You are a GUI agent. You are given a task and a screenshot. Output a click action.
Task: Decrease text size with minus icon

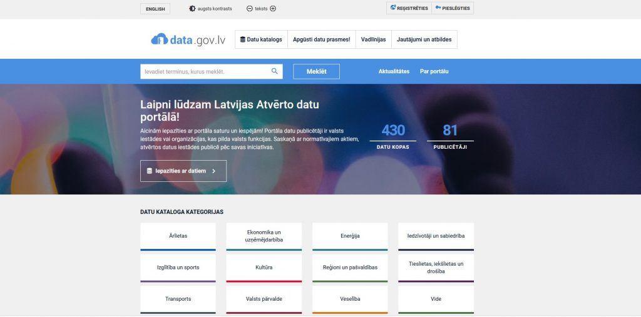coord(250,9)
